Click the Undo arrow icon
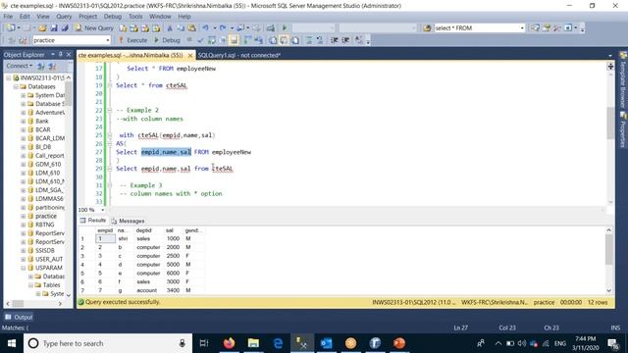The height and width of the screenshot is (353, 628). point(205,28)
